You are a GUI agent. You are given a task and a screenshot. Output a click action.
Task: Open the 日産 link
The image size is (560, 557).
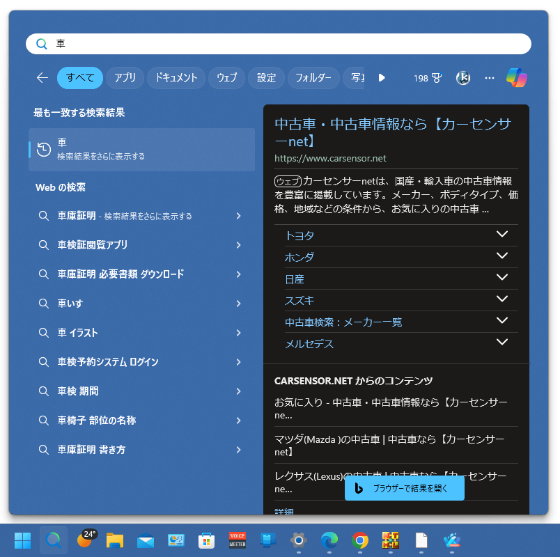coord(295,279)
